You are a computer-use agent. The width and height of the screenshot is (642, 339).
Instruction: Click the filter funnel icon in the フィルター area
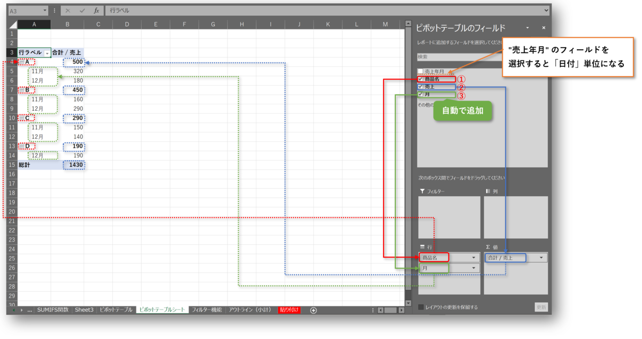(423, 190)
